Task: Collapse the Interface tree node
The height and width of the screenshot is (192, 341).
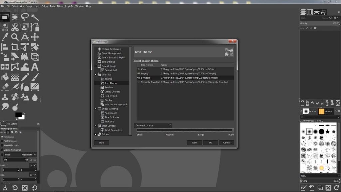Action: [x=96, y=75]
